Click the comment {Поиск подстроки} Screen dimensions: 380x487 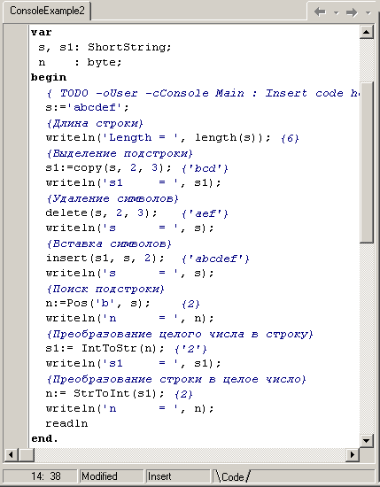(x=105, y=289)
